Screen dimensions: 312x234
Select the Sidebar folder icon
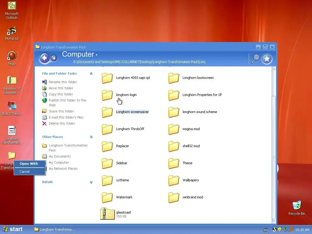(x=107, y=163)
